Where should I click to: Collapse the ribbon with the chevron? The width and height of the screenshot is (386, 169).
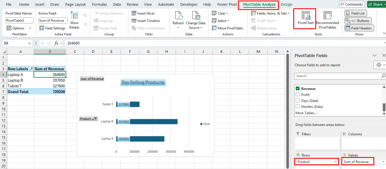(x=384, y=33)
